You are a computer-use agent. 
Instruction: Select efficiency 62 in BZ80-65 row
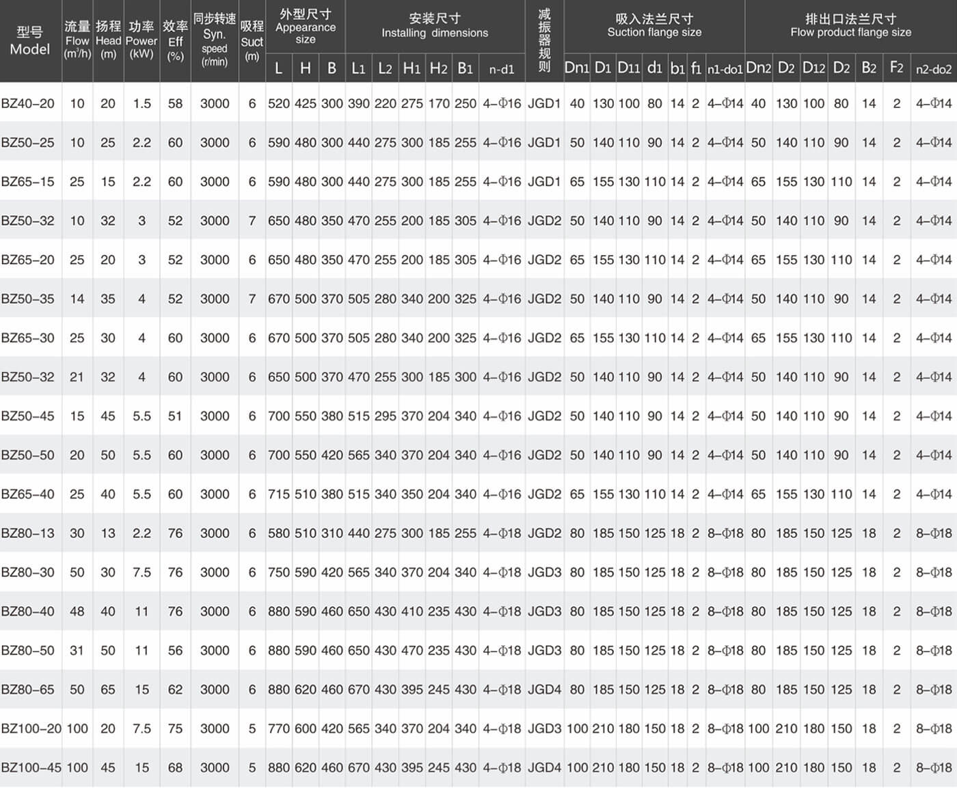click(175, 688)
